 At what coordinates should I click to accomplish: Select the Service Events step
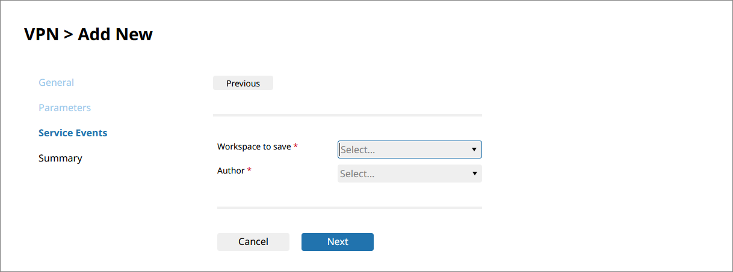[73, 133]
